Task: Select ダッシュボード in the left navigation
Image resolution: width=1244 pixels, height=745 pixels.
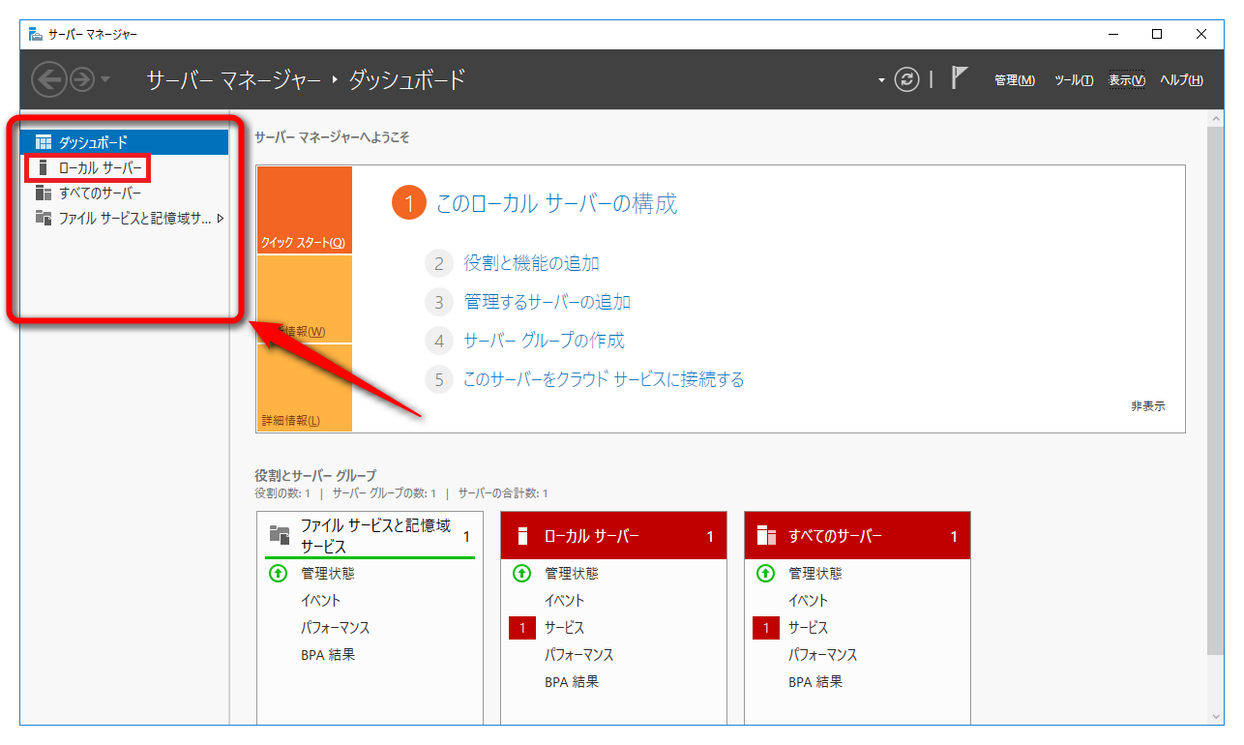Action: click(x=125, y=142)
